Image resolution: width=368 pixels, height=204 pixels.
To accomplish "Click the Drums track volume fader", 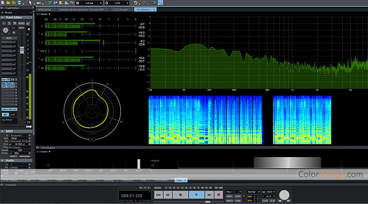I will pyautogui.click(x=22, y=50).
